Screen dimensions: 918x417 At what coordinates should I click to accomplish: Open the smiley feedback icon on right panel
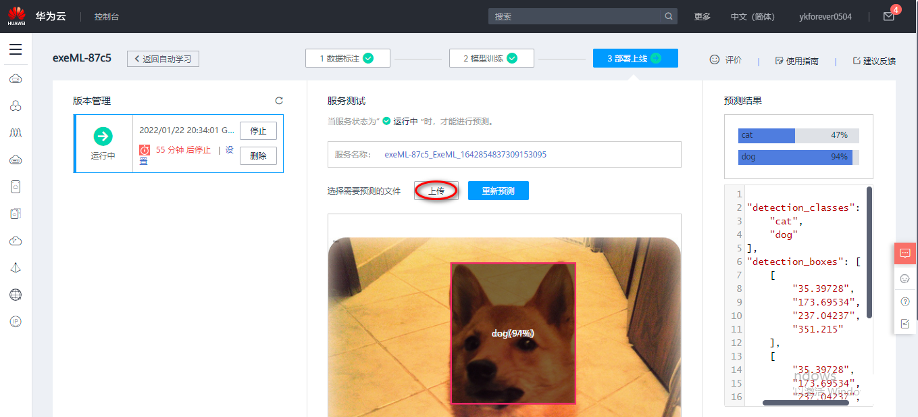click(x=905, y=278)
